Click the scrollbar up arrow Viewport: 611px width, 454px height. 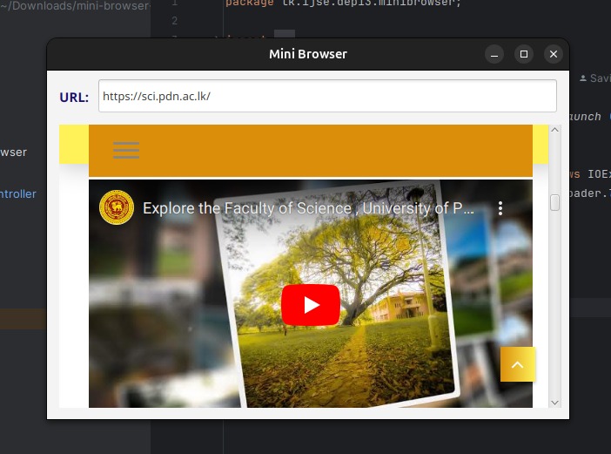coord(555,130)
